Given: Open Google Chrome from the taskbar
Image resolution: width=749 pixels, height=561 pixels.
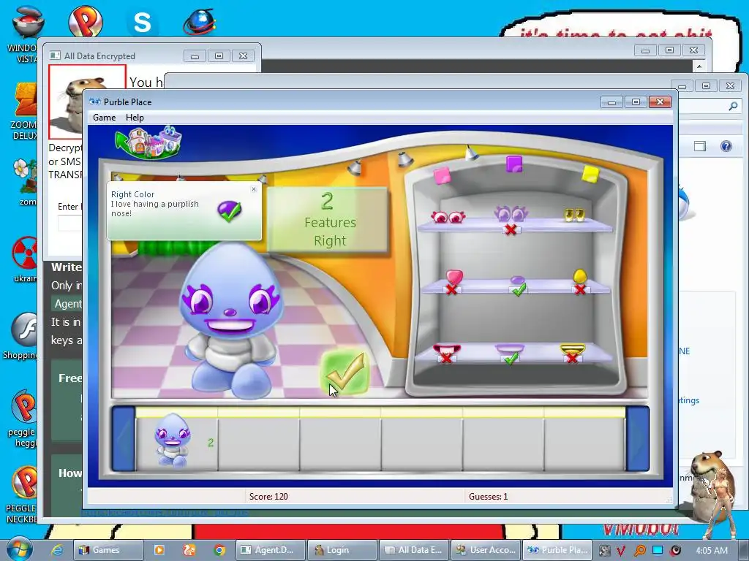Looking at the screenshot, I should (219, 550).
